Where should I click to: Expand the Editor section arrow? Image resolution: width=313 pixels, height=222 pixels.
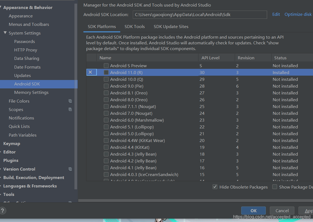1,152
